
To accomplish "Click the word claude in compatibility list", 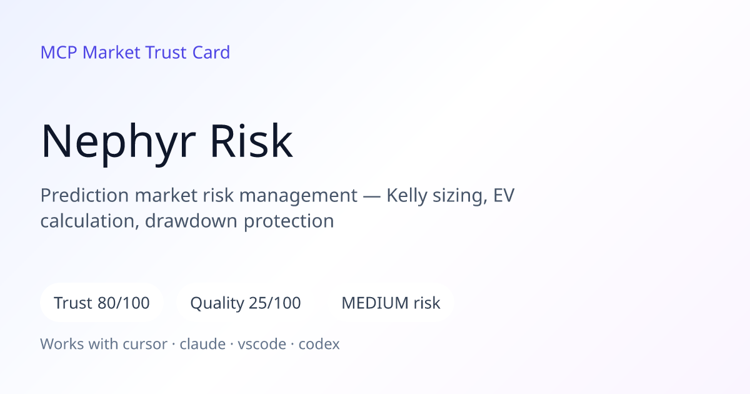I will pos(202,344).
